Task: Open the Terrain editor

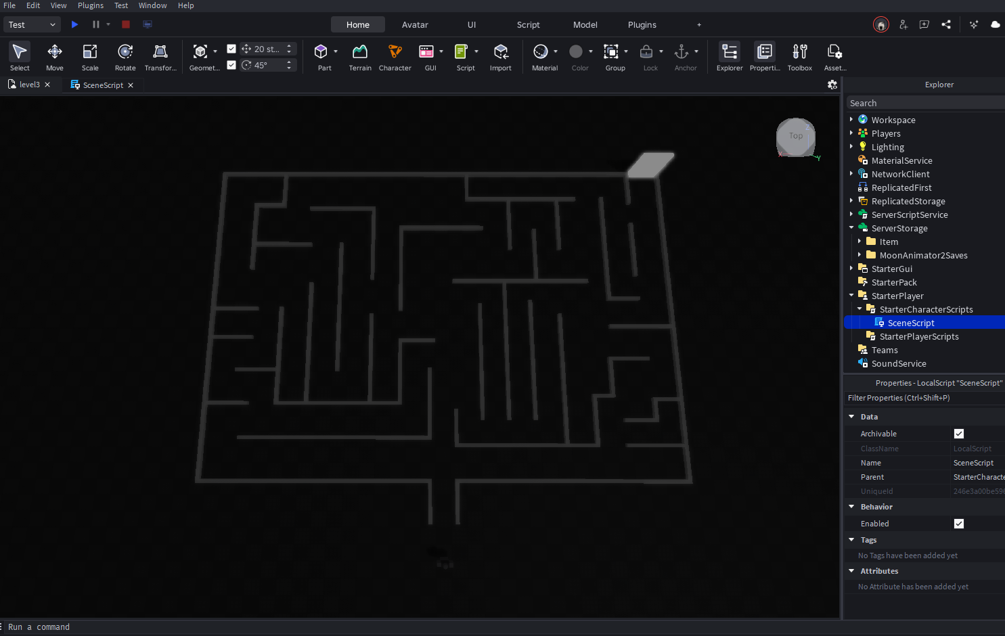Action: point(360,56)
